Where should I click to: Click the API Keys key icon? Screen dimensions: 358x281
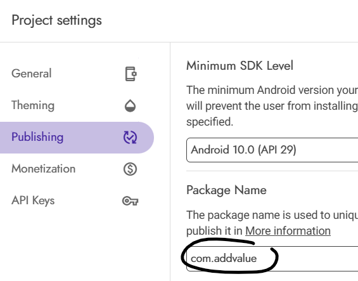(x=130, y=201)
